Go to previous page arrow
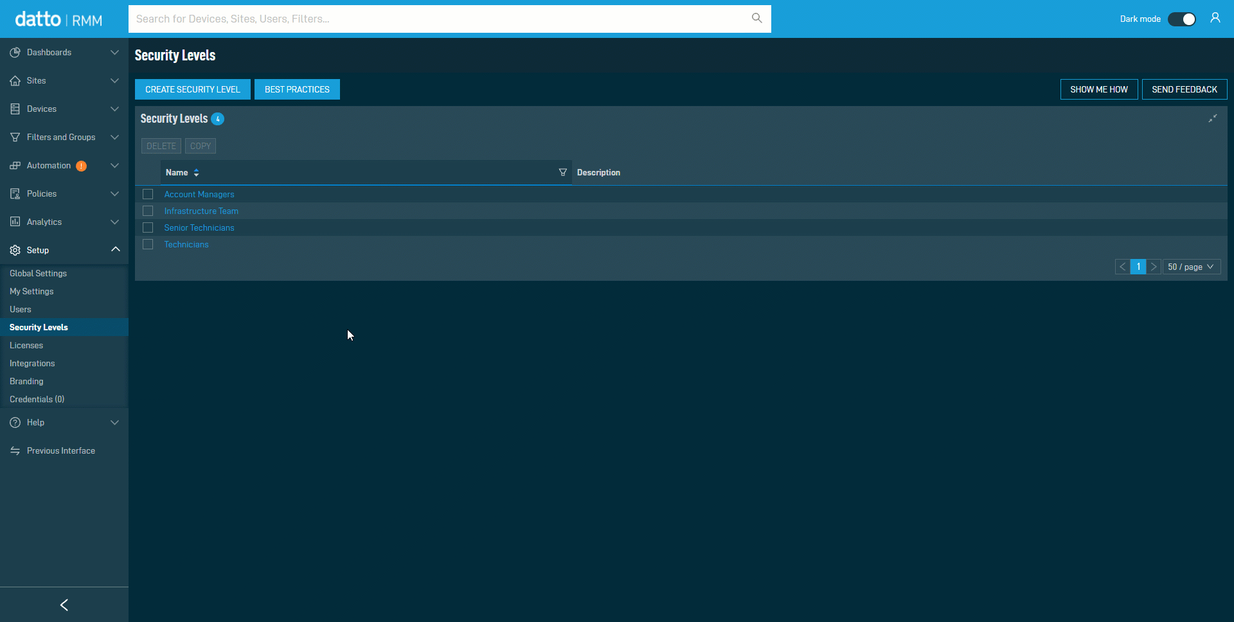Screen dimensions: 1234x622 [1123, 267]
